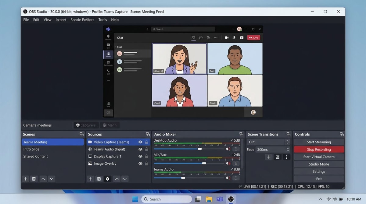
Task: Mute the Teams Audio channel
Action: click(x=228, y=178)
